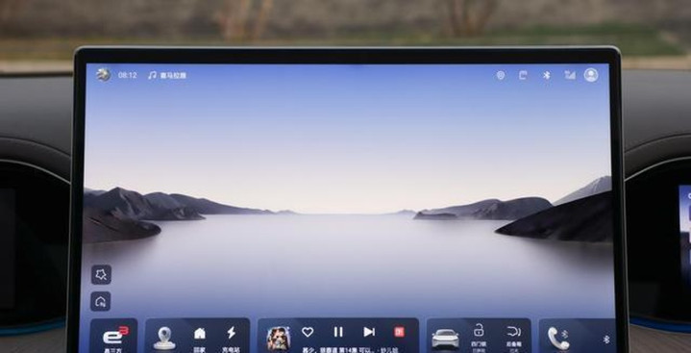
Task: Launch the e3 platform app tile
Action: click(x=114, y=337)
